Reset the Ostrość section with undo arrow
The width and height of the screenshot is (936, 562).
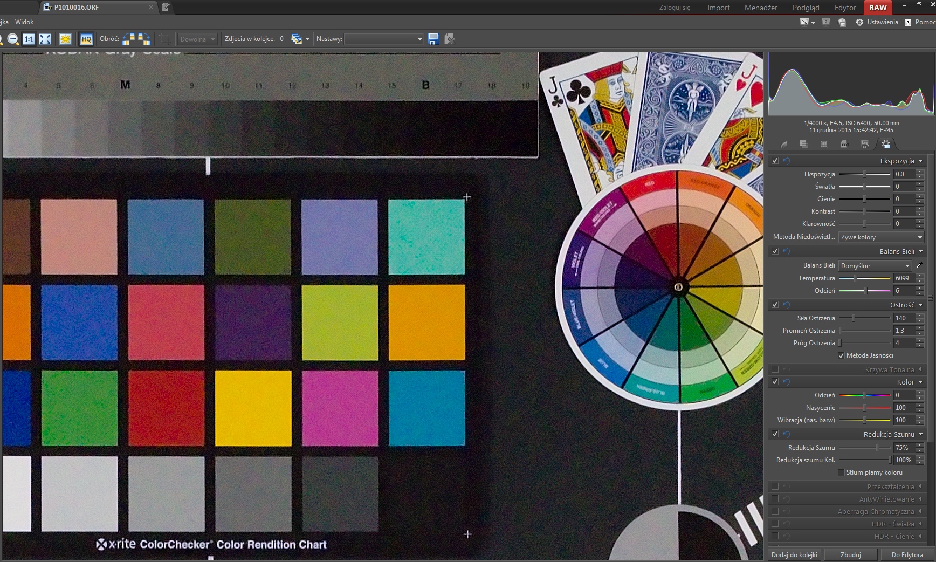pyautogui.click(x=786, y=305)
